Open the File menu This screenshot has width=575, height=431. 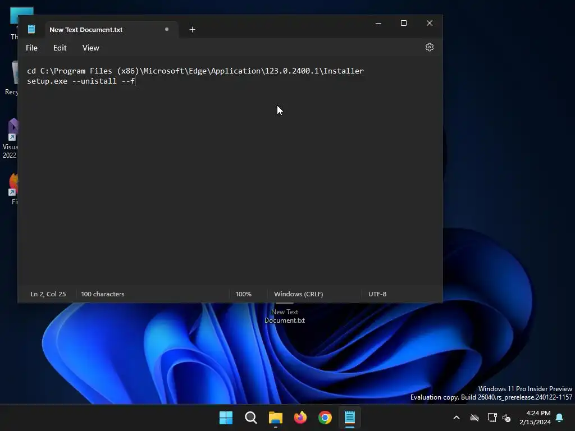[x=31, y=48]
